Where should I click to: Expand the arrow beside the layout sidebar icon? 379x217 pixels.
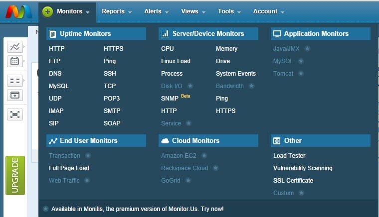24,81
